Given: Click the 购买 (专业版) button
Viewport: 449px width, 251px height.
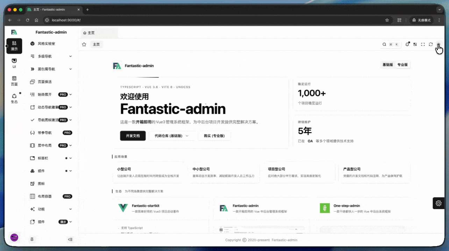Looking at the screenshot, I should [x=214, y=136].
